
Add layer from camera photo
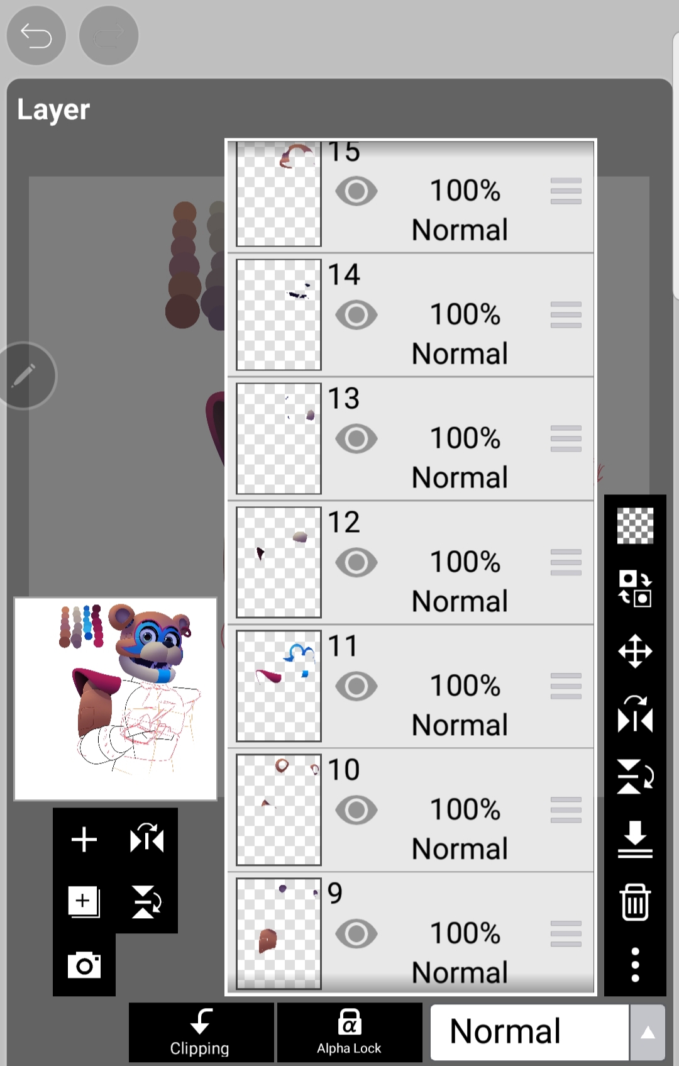84,965
